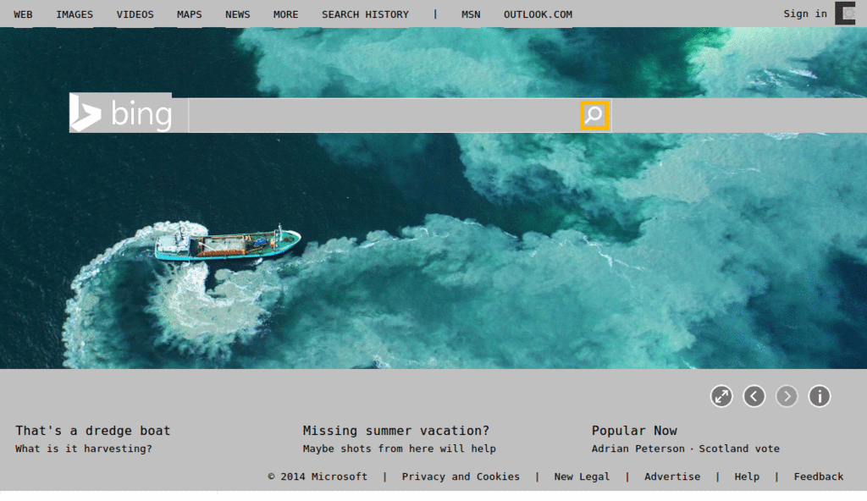Viewport: 867px width, 501px height.
Task: Open the MAPS section
Action: [x=189, y=14]
